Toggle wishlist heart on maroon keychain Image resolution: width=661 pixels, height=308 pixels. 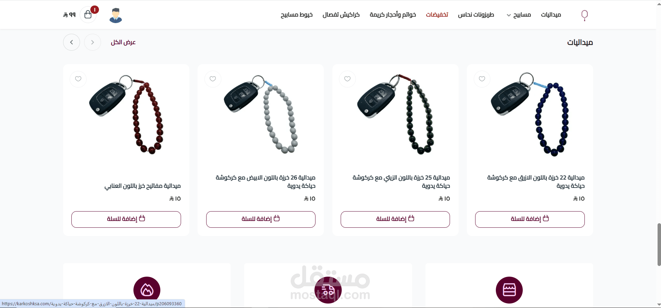[78, 79]
